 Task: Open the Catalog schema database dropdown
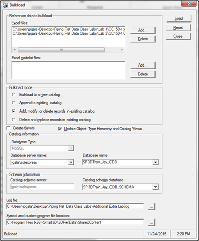pos(155,187)
